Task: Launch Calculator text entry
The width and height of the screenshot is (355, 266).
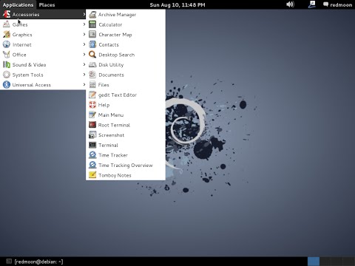Action: (110, 24)
